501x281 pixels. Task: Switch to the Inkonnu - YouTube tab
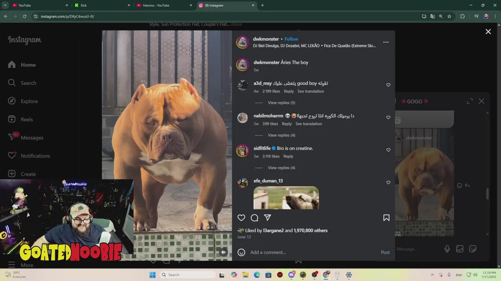[164, 5]
